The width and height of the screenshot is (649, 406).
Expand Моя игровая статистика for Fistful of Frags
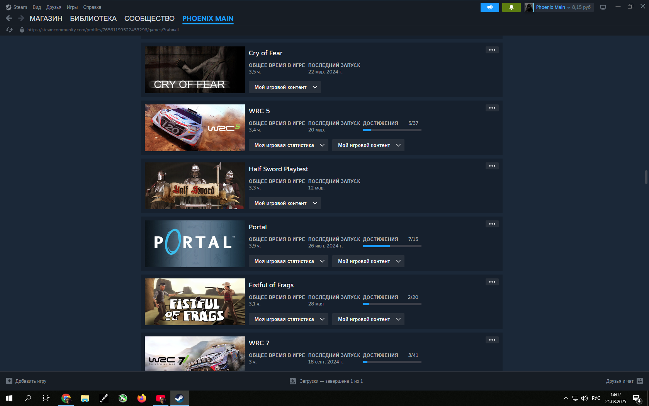(289, 319)
